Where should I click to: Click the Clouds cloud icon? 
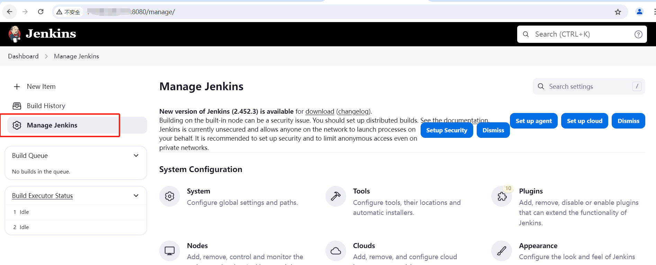[336, 251]
